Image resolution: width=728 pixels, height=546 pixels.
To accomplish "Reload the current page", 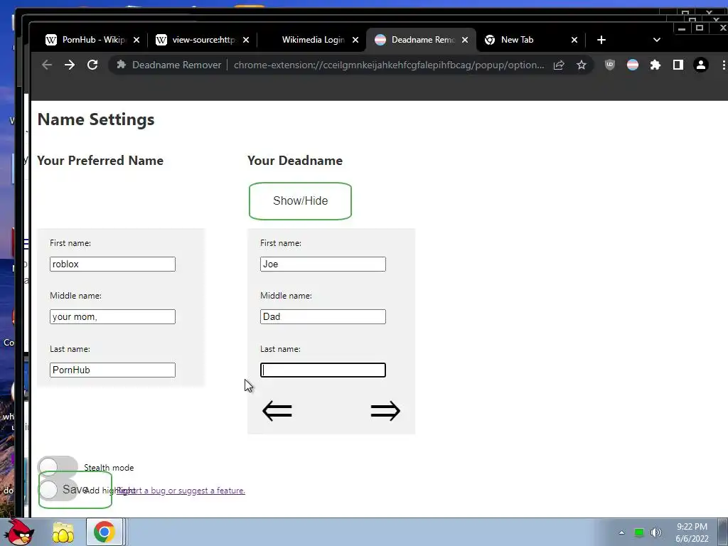I will [92, 65].
